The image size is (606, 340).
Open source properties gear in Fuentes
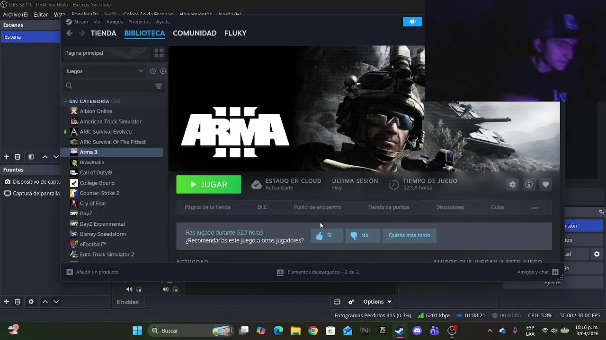(x=31, y=302)
